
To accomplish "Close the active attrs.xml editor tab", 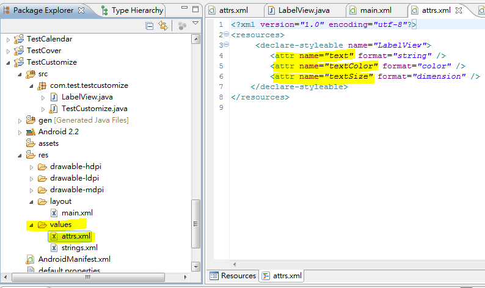I will coord(459,10).
